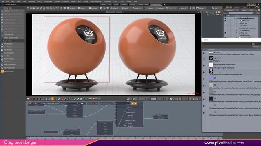The height and width of the screenshot is (146, 261).
Task: Open the Add Item dropdown
Action: 232,10
